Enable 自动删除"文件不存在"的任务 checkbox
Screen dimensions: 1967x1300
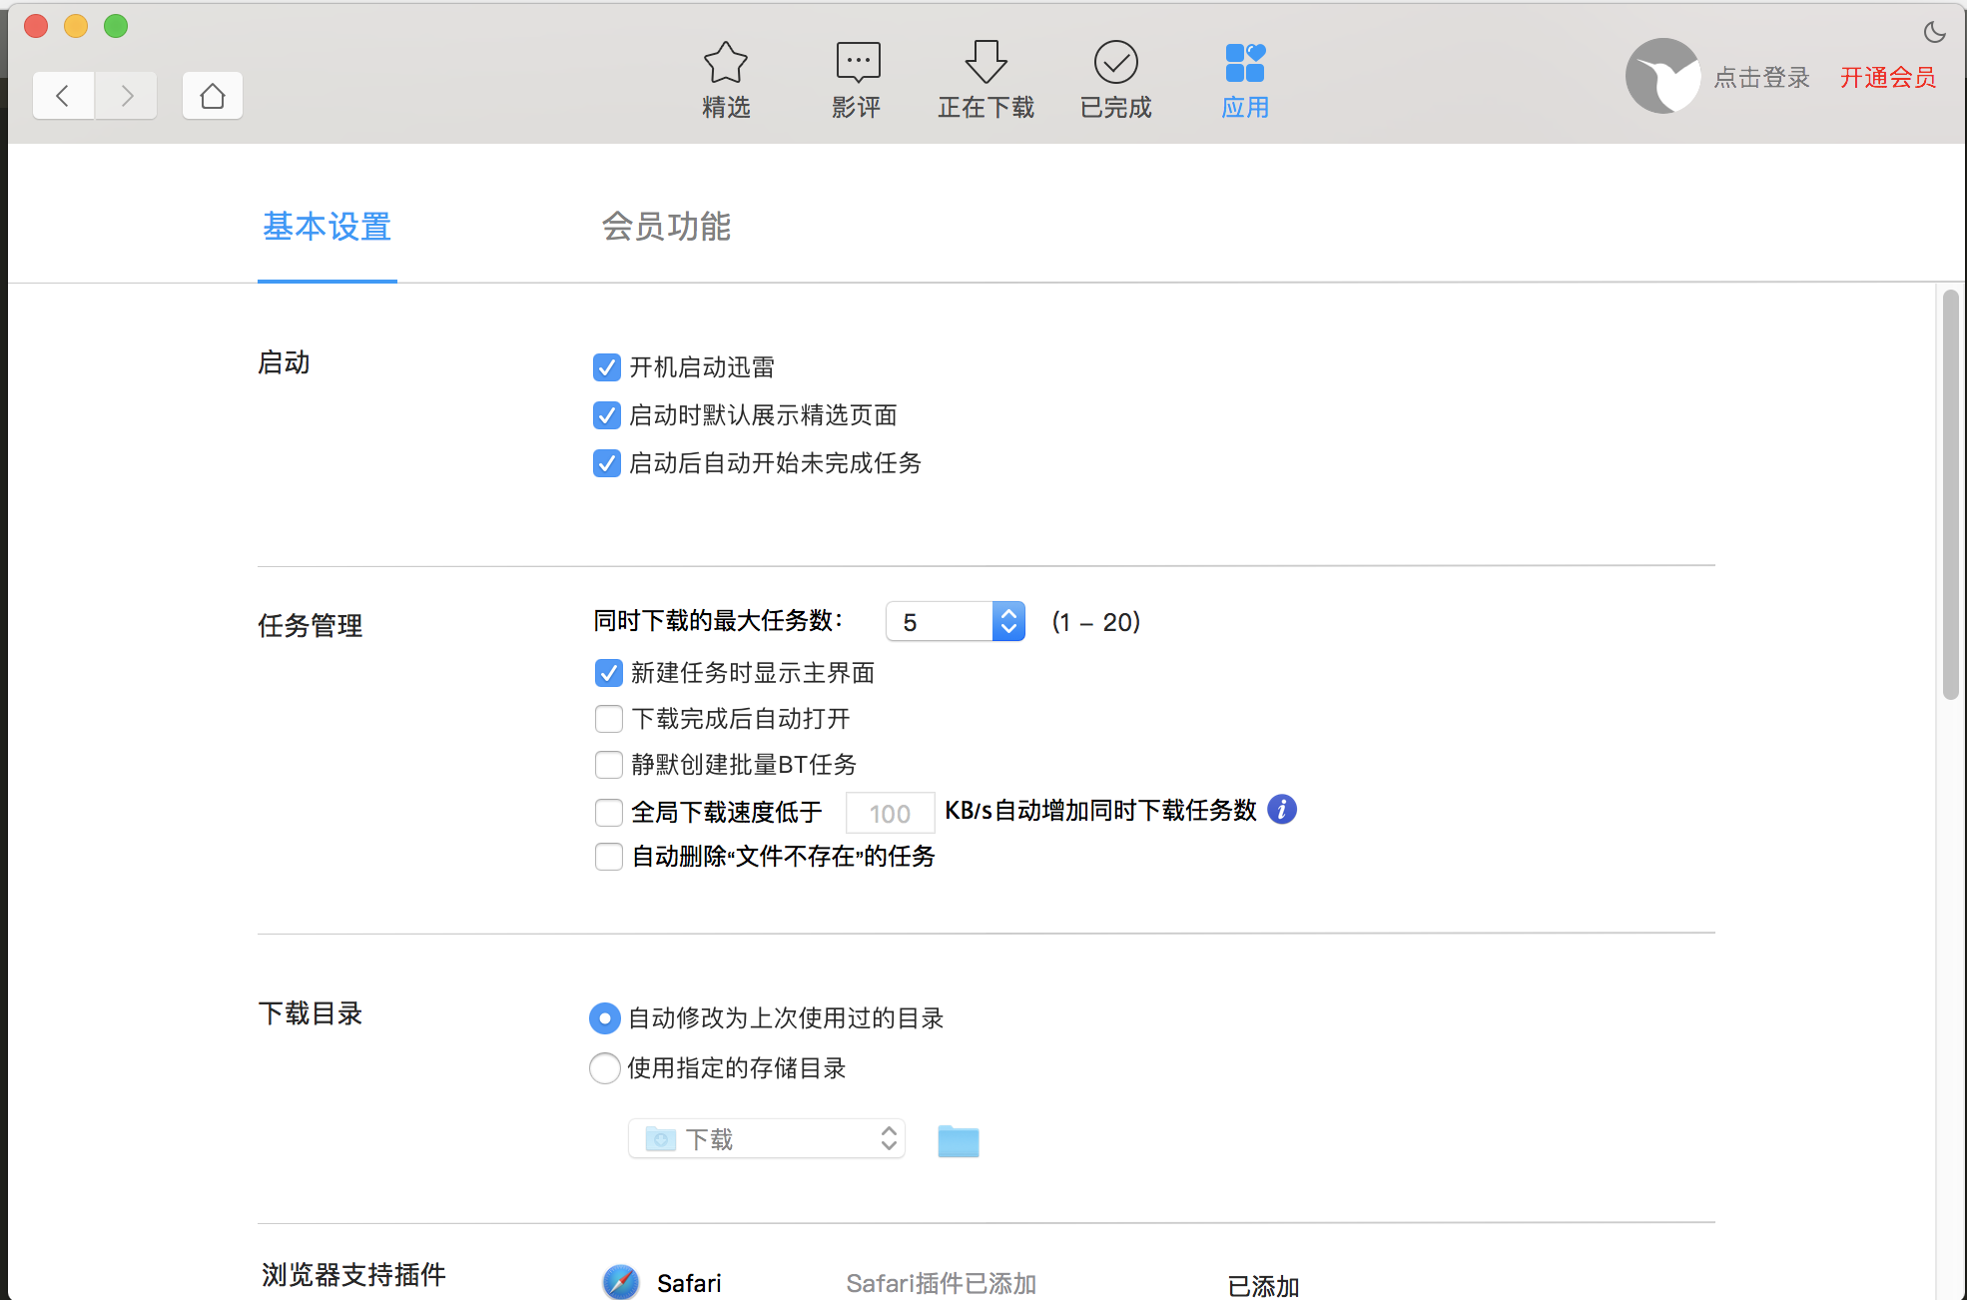click(609, 857)
